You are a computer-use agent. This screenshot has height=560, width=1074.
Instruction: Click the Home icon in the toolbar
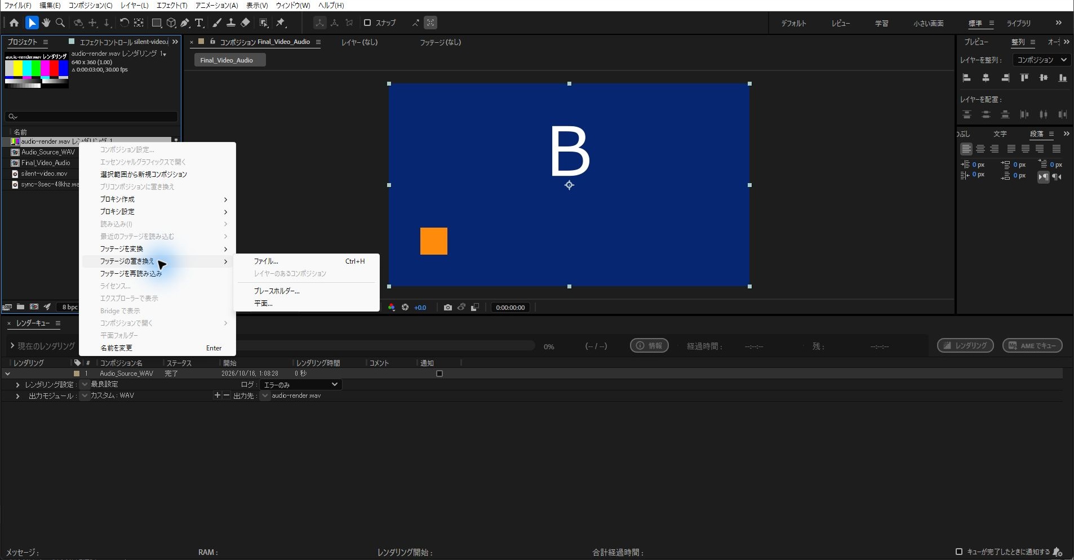click(14, 23)
